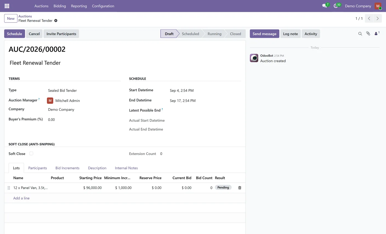386x234 pixels.
Task: Open the main apps grid menu
Action: [x=7, y=6]
